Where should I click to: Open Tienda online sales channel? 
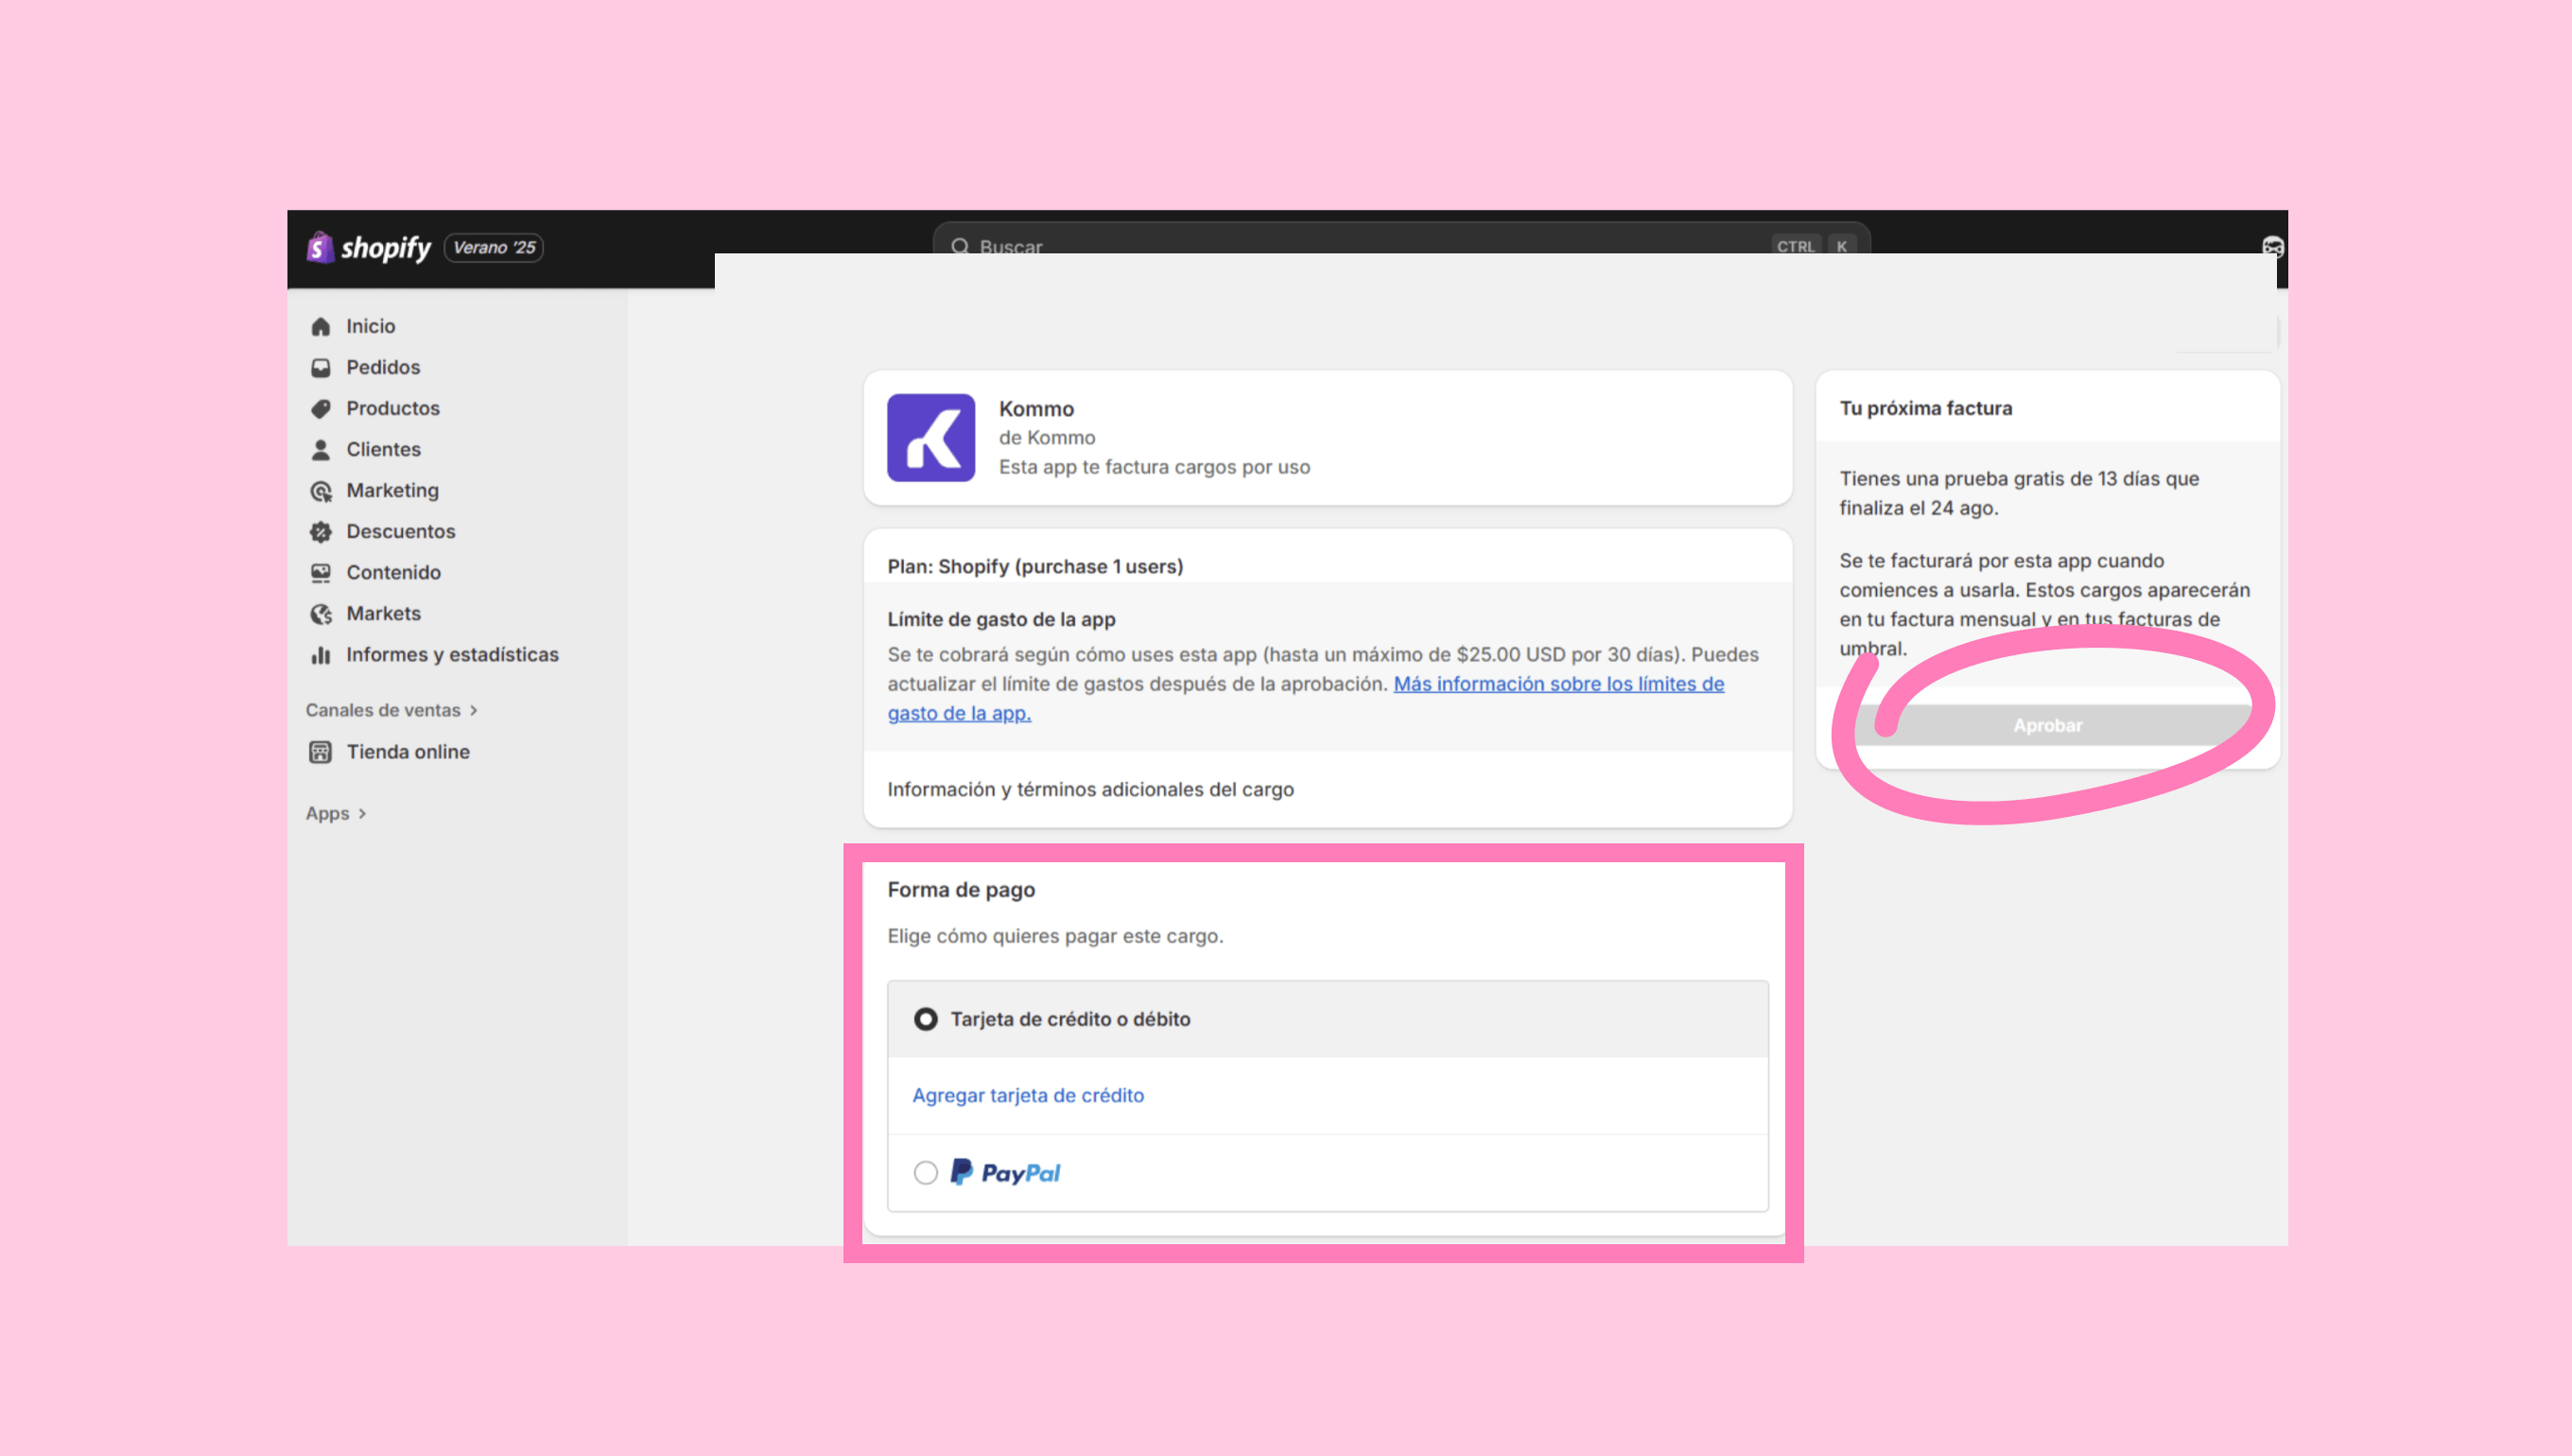408,751
